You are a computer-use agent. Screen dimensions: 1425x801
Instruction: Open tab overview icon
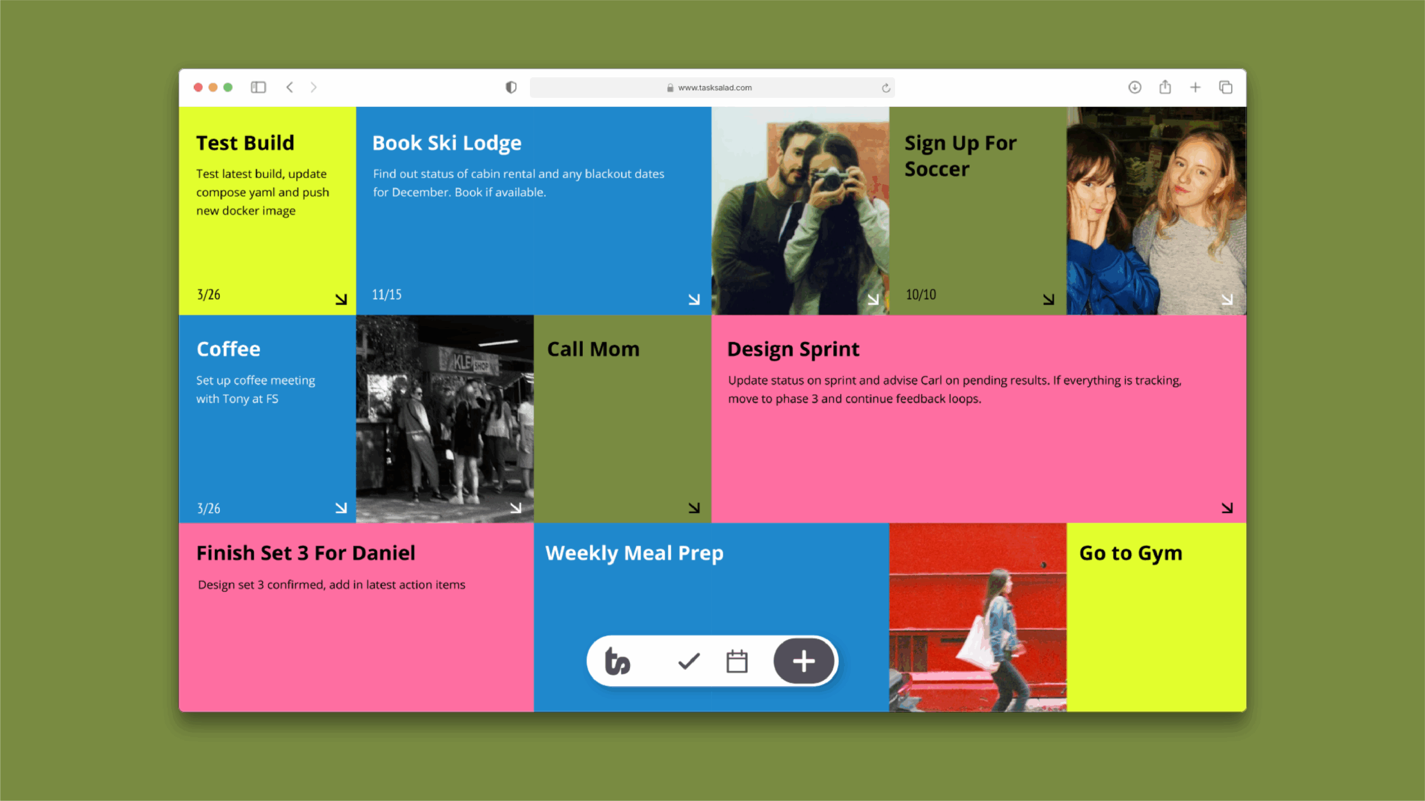pos(1225,87)
